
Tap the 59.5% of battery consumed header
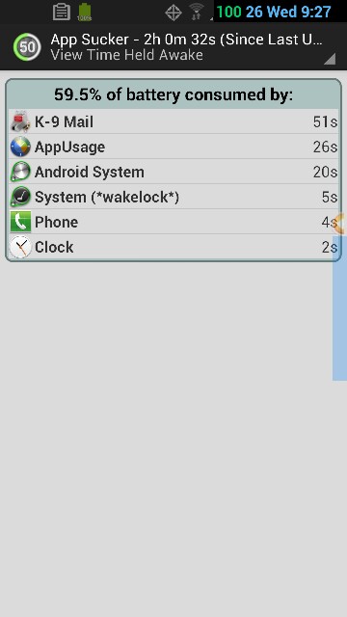pos(173,94)
